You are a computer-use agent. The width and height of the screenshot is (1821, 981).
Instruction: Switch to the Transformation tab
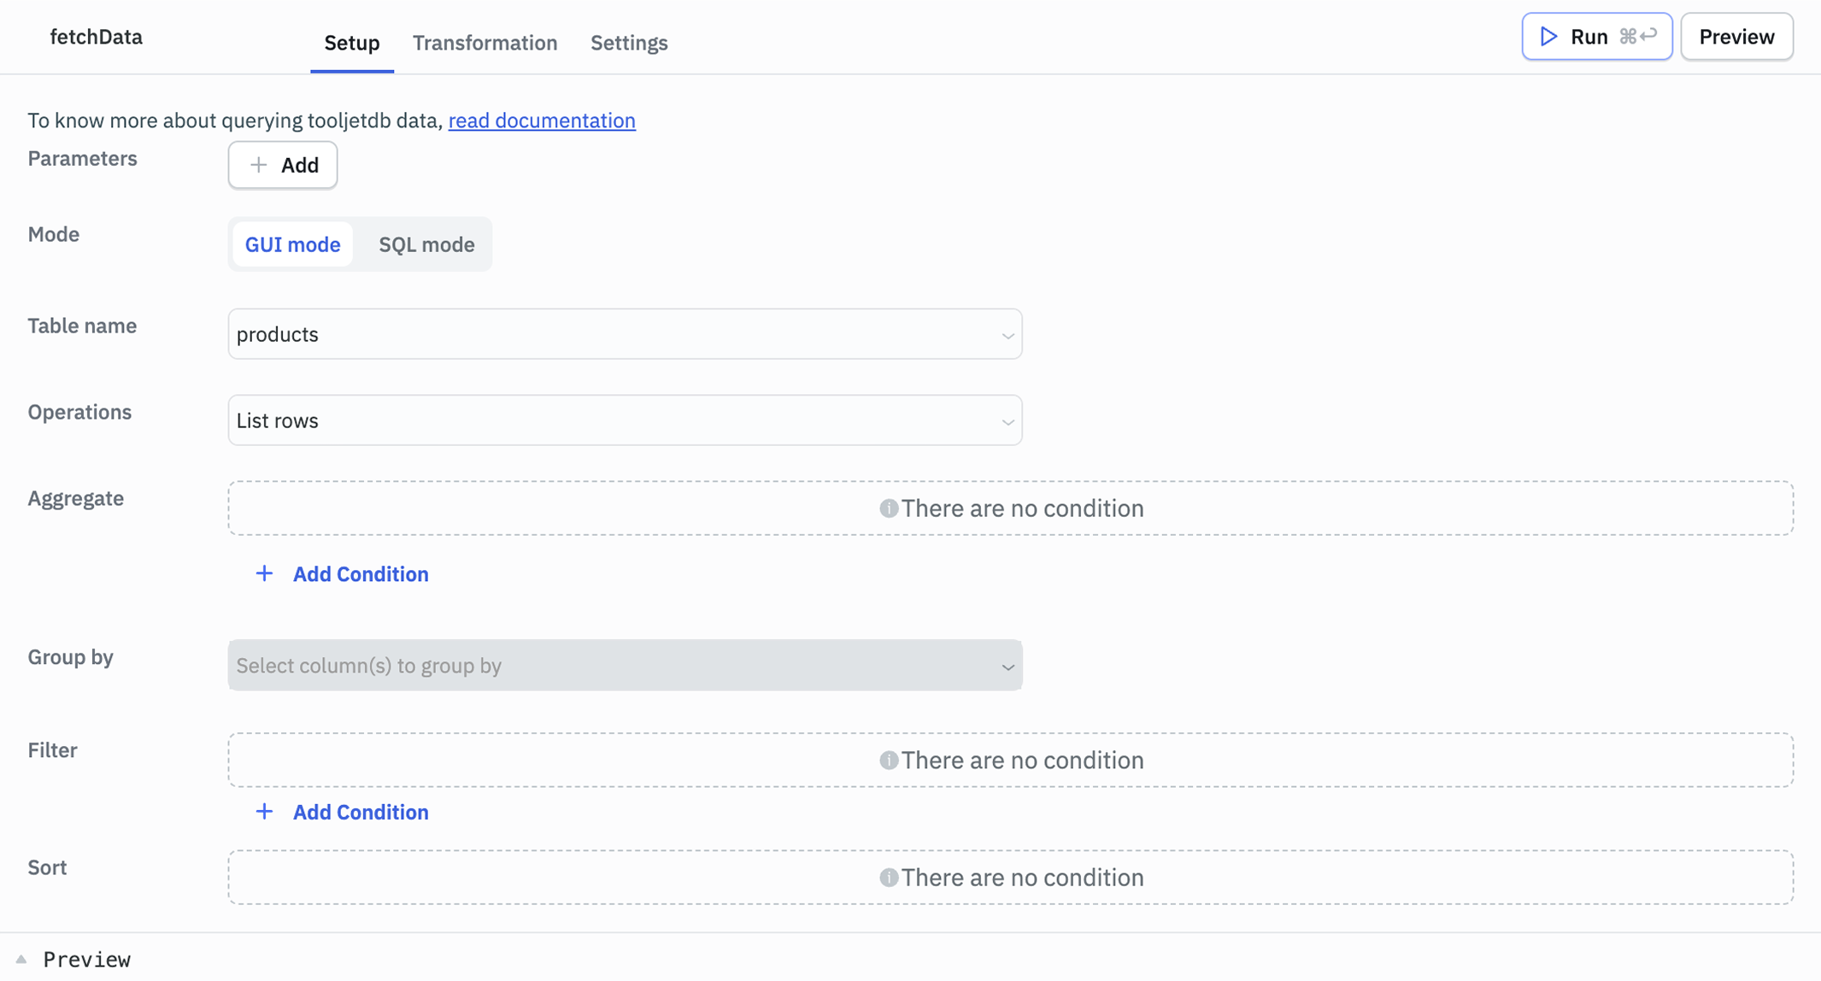coord(485,43)
